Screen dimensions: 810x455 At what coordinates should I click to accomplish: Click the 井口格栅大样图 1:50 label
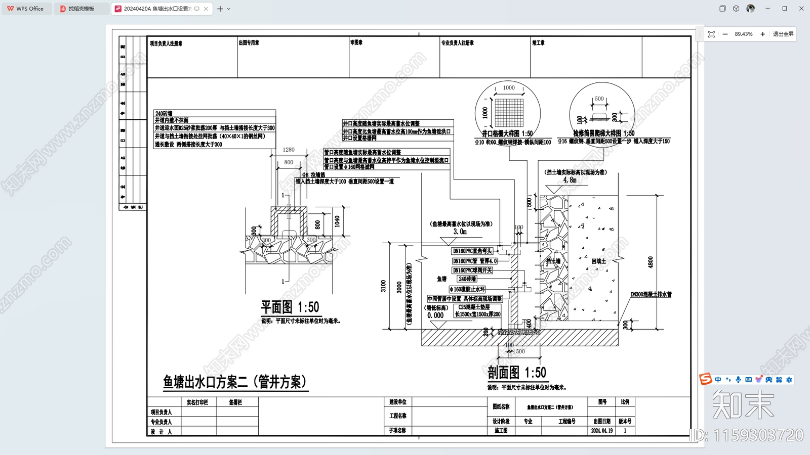point(507,133)
